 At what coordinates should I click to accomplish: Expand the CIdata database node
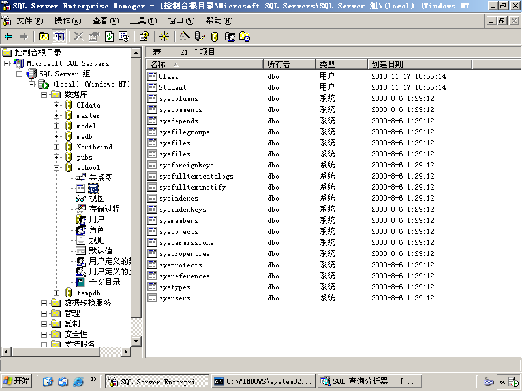click(x=56, y=105)
